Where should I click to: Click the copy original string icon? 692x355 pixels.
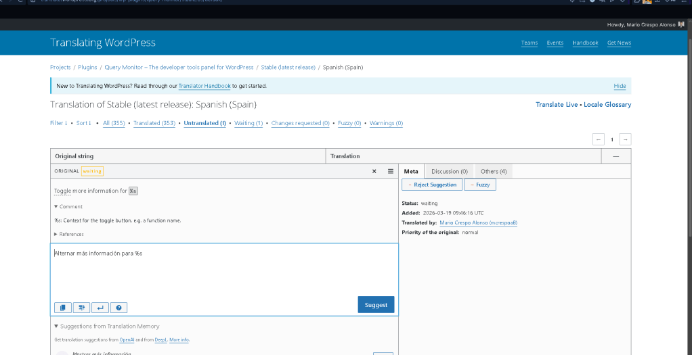pos(62,308)
